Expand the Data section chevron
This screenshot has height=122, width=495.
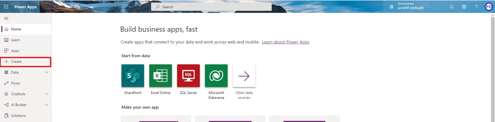click(46, 72)
